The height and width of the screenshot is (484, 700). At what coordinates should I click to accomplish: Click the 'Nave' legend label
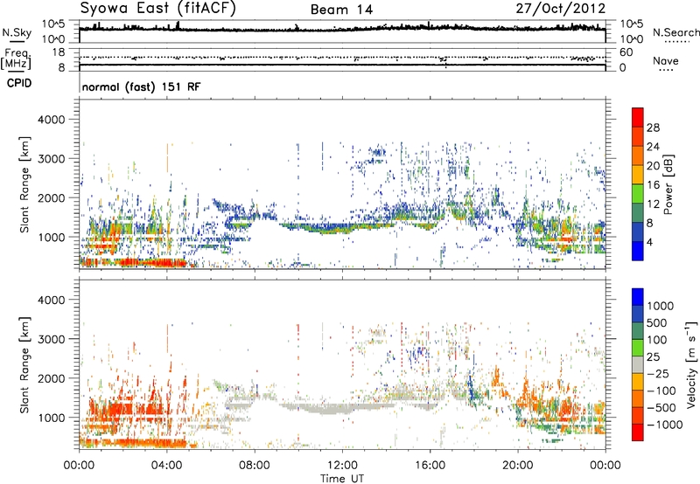pyautogui.click(x=666, y=60)
